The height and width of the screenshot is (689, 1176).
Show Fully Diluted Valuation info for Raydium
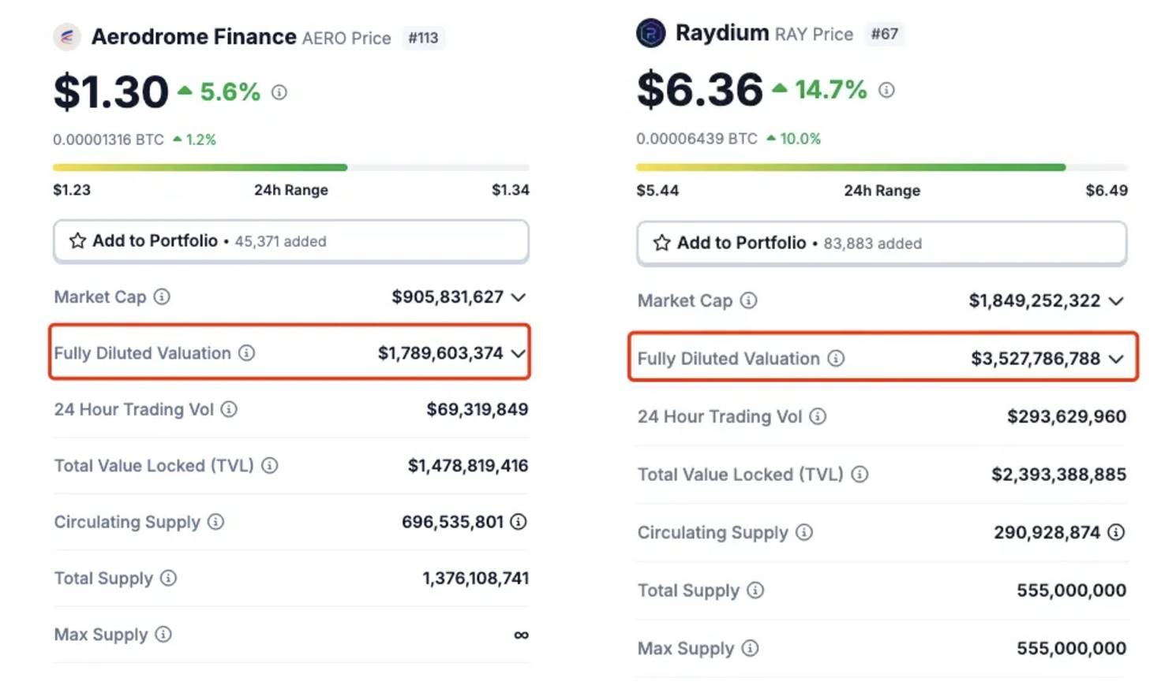(x=836, y=359)
